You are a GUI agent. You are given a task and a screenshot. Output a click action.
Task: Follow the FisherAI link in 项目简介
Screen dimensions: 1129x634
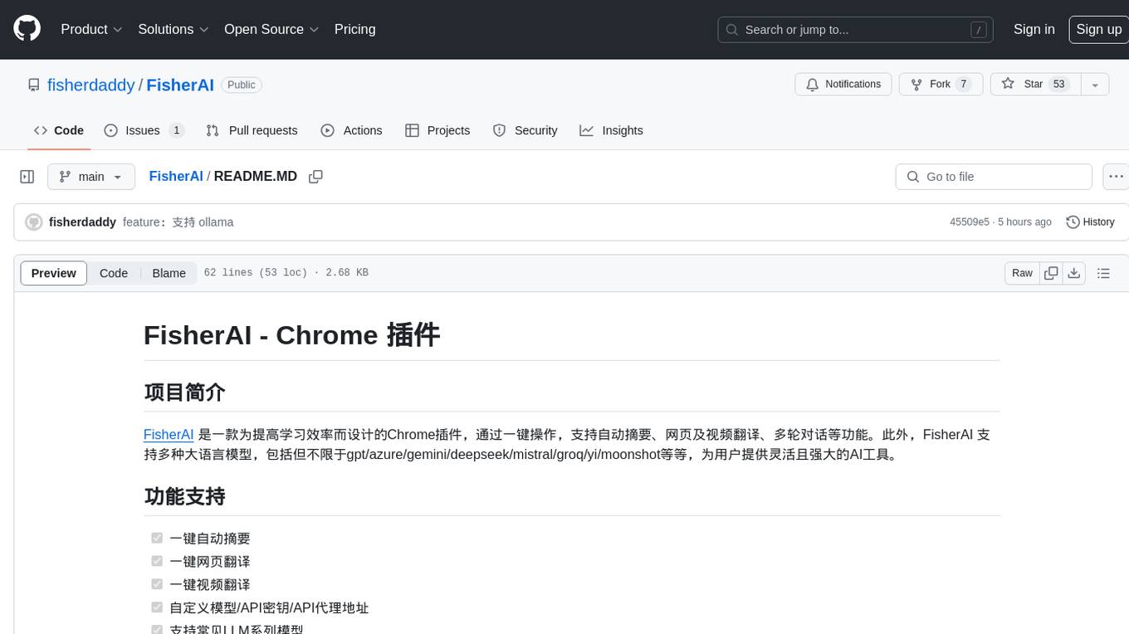169,435
